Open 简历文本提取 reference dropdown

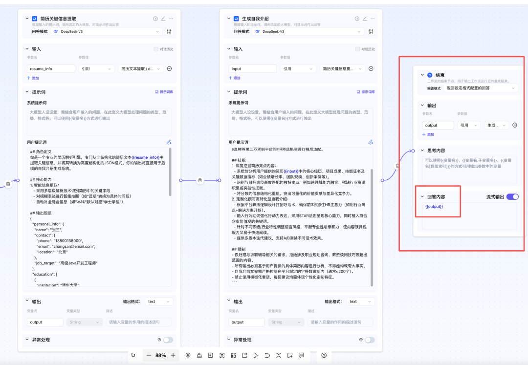tap(141, 68)
